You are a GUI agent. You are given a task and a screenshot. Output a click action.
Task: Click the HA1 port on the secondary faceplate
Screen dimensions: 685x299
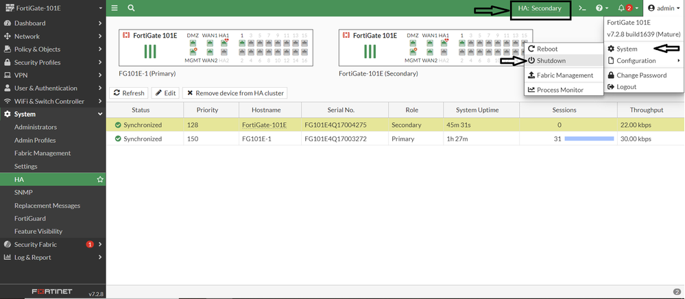tap(444, 43)
